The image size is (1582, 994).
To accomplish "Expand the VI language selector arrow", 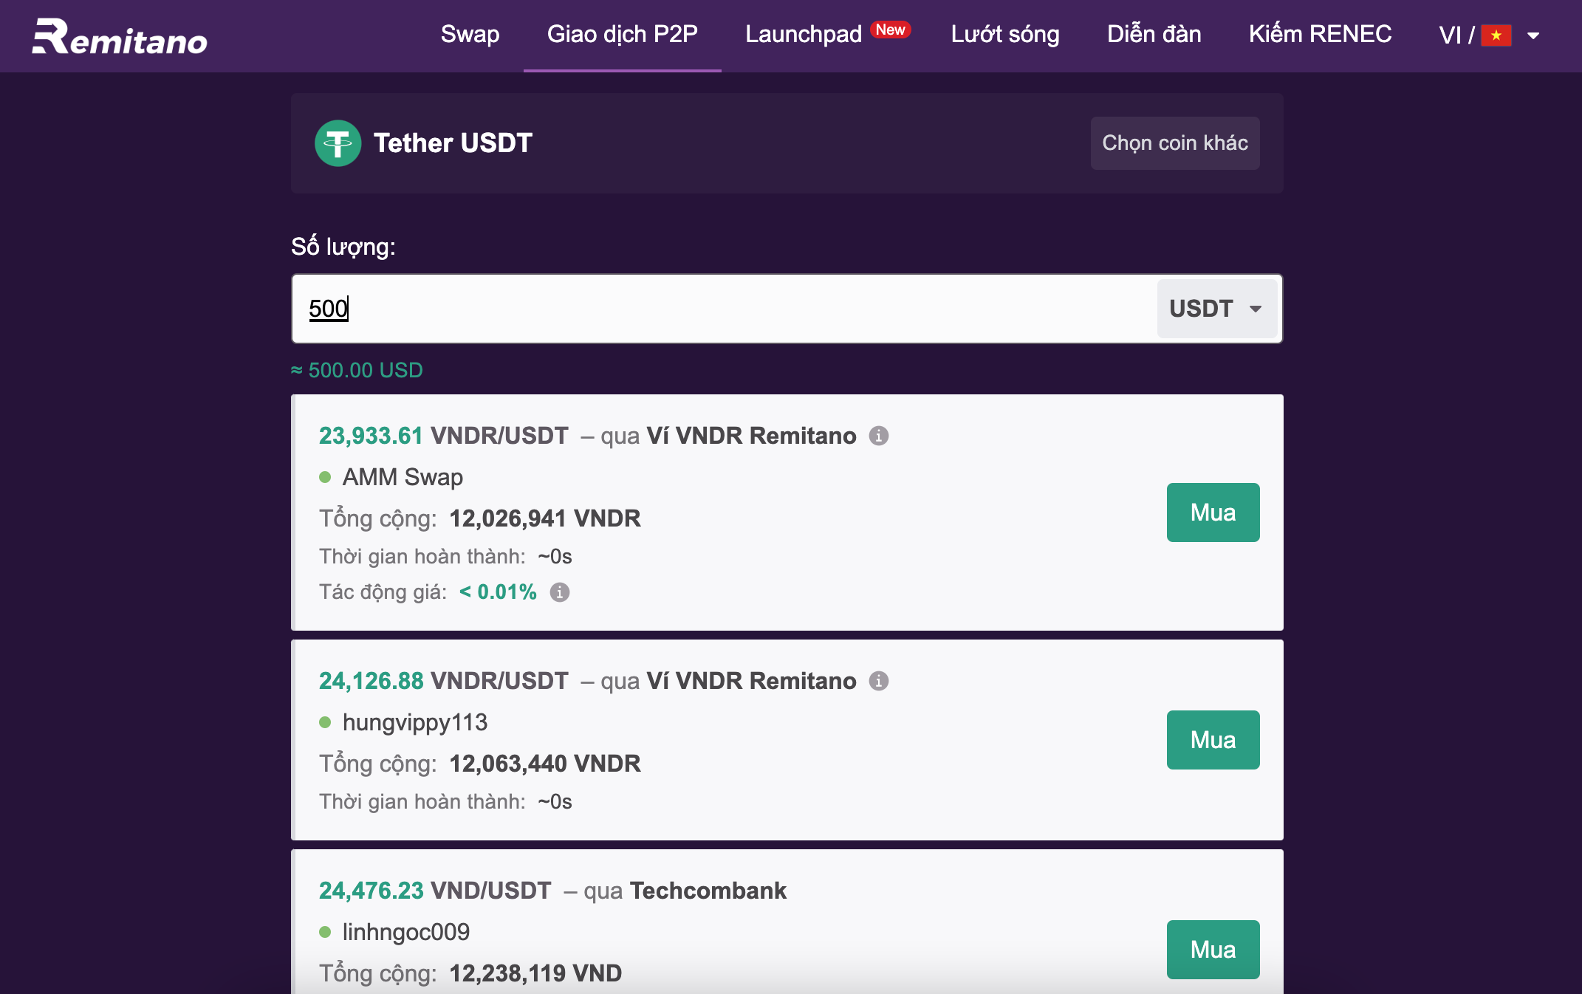I will (1533, 35).
